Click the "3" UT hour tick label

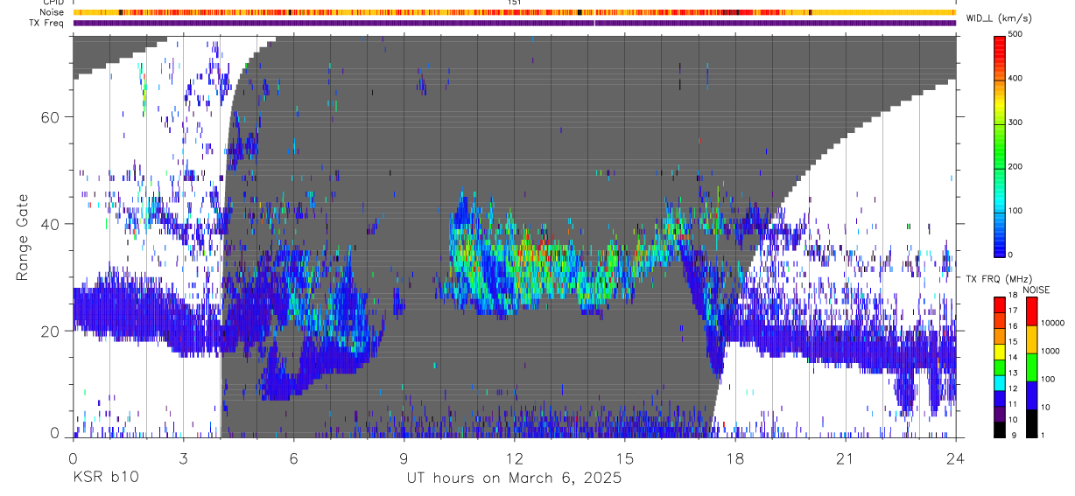[183, 458]
